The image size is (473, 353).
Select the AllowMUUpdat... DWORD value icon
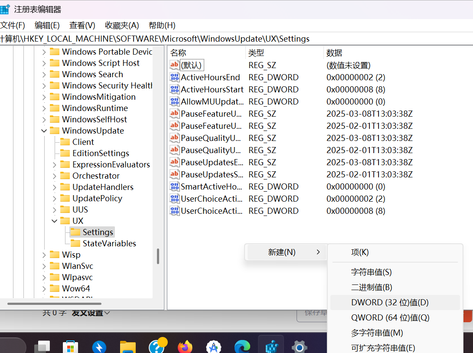174,101
